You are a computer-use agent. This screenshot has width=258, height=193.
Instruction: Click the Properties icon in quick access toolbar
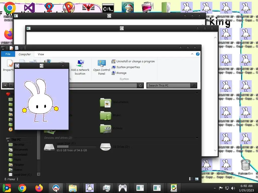11,48
